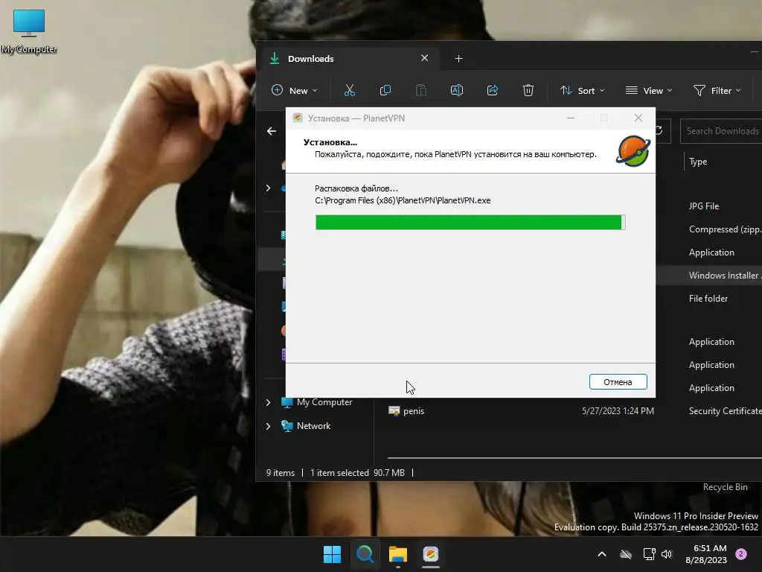Image resolution: width=762 pixels, height=572 pixels.
Task: Click the Type column header
Action: pyautogui.click(x=698, y=162)
